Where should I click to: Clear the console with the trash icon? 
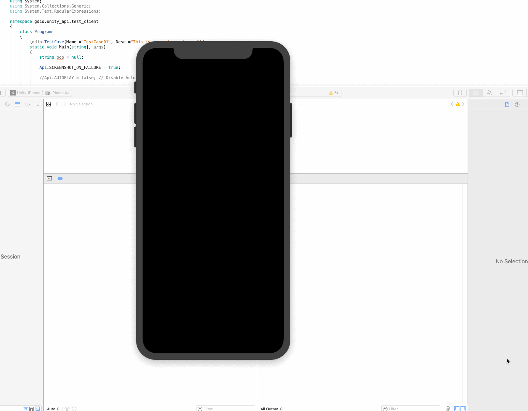click(448, 409)
